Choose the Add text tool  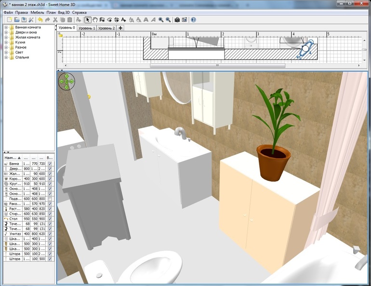(124, 20)
